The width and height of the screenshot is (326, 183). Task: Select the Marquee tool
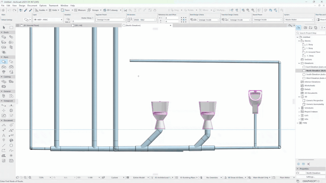11,27
